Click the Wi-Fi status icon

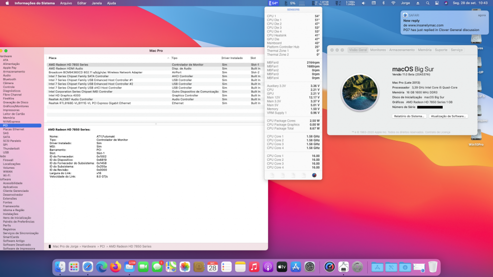click(393, 3)
